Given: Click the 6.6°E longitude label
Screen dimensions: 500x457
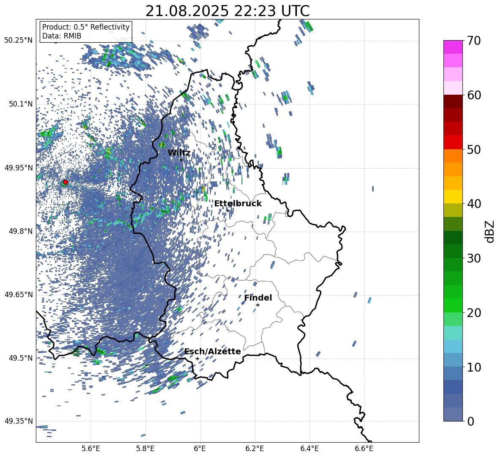Looking at the screenshot, I should coord(364,449).
